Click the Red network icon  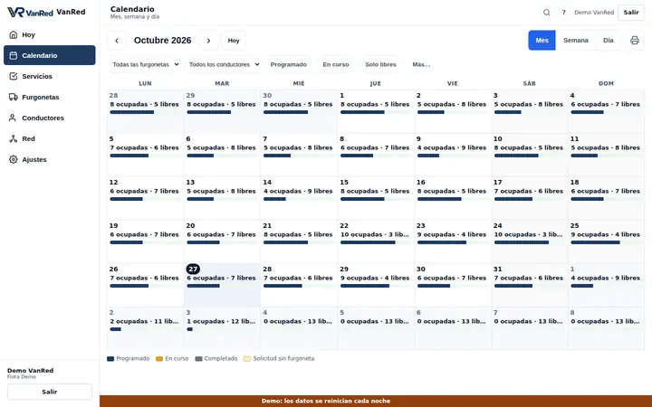tap(14, 138)
